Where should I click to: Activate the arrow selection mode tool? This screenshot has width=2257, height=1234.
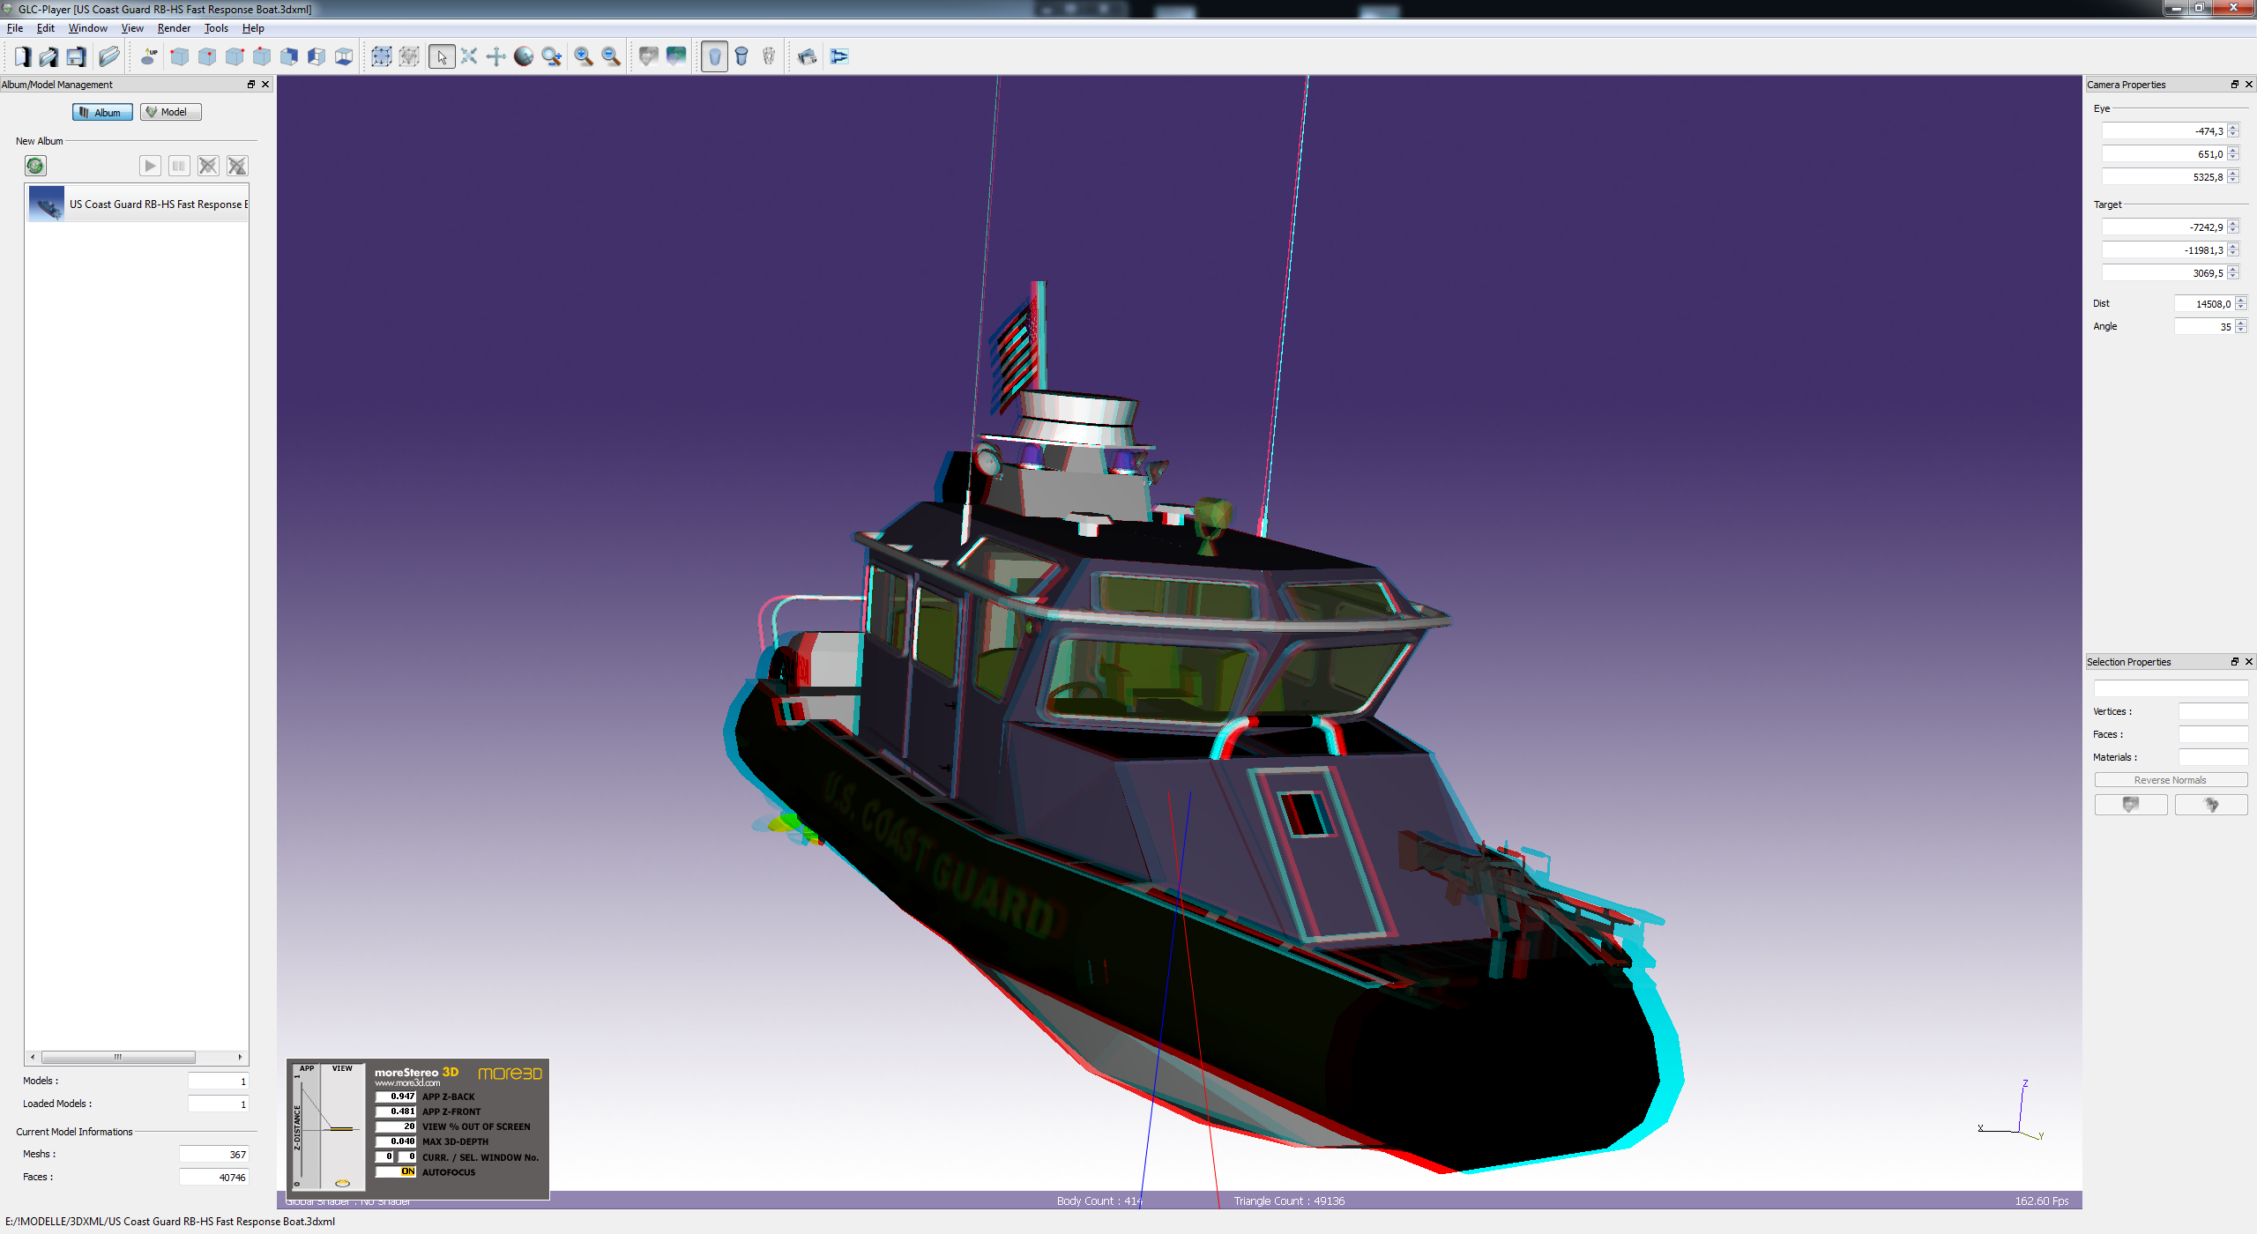442,57
